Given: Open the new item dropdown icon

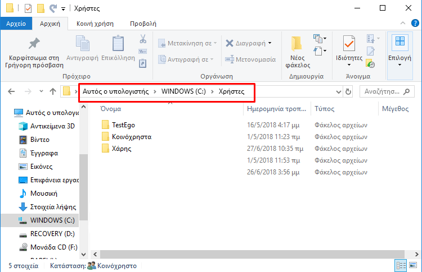Looking at the screenshot, I should pyautogui.click(x=320, y=39).
